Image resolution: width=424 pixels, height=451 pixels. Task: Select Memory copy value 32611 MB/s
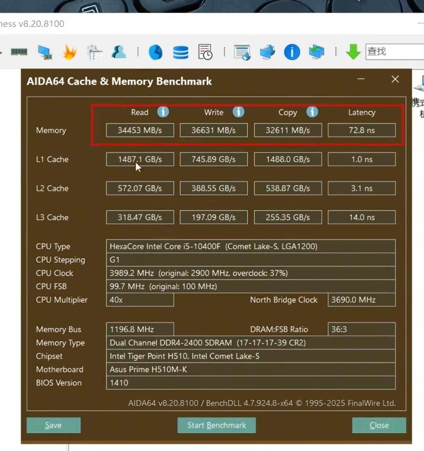click(x=288, y=130)
